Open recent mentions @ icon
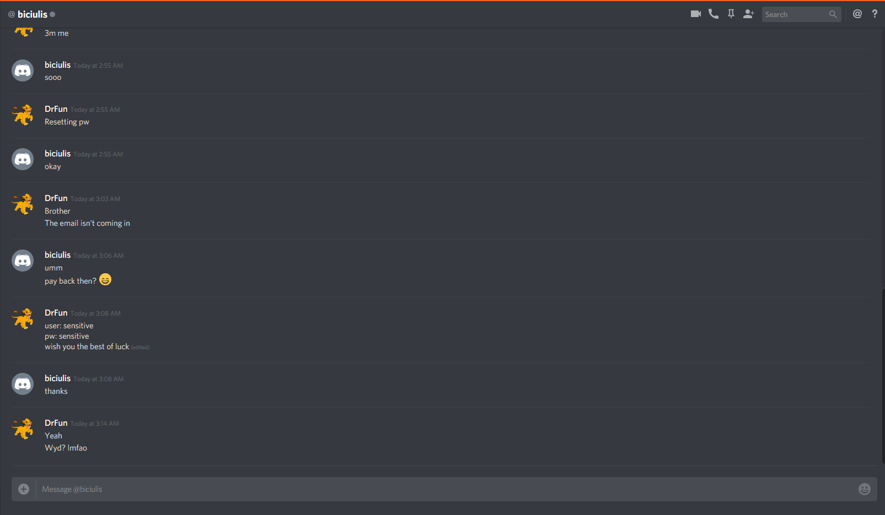 (x=857, y=14)
